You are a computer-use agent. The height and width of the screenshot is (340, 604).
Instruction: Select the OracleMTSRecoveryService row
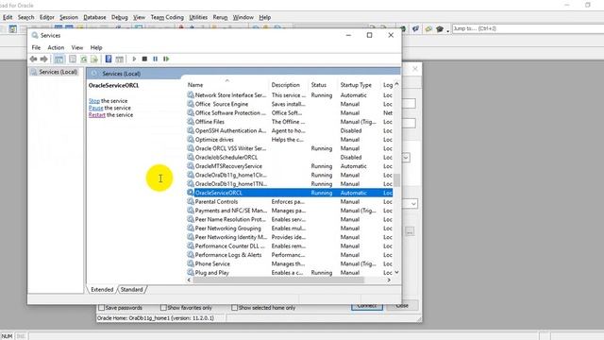pos(290,166)
